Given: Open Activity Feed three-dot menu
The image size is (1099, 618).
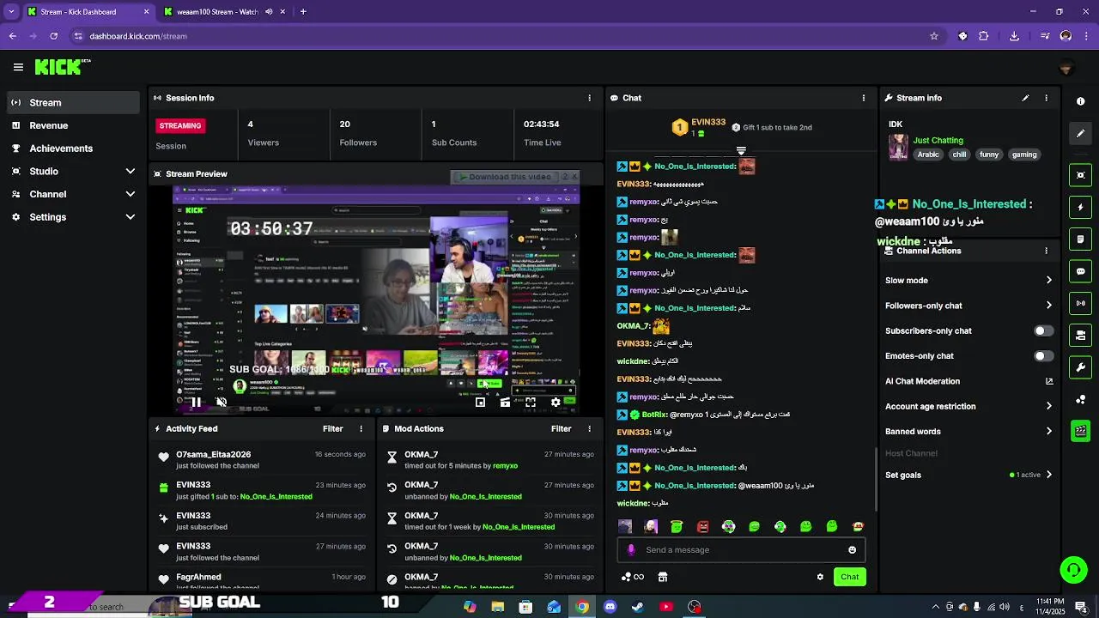Looking at the screenshot, I should tap(361, 428).
